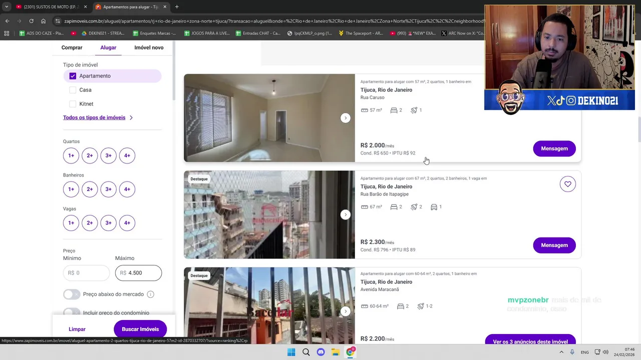This screenshot has width=641, height=360.
Task: Select 3+ under Quartos
Action: [108, 155]
